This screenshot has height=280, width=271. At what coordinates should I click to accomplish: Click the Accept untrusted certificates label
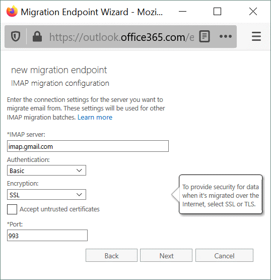pyautogui.click(x=59, y=209)
